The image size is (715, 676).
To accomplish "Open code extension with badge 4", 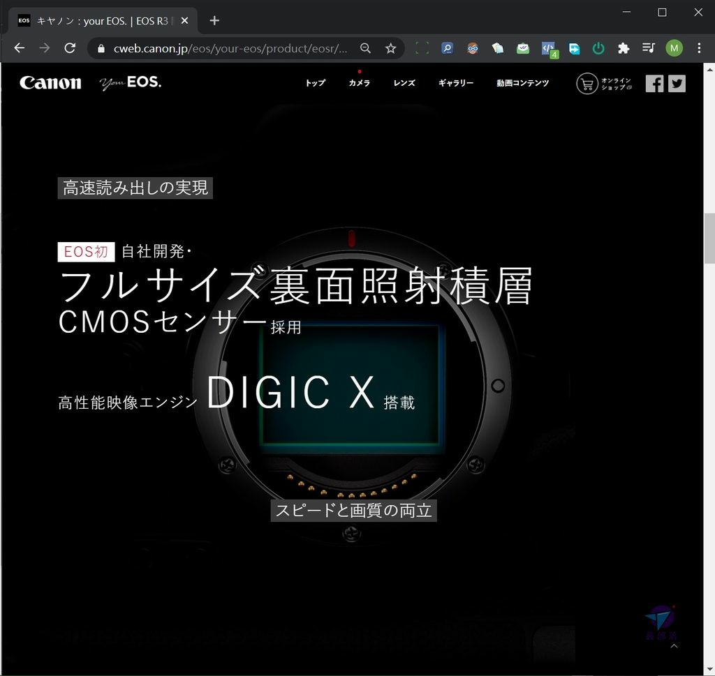I will [x=549, y=50].
